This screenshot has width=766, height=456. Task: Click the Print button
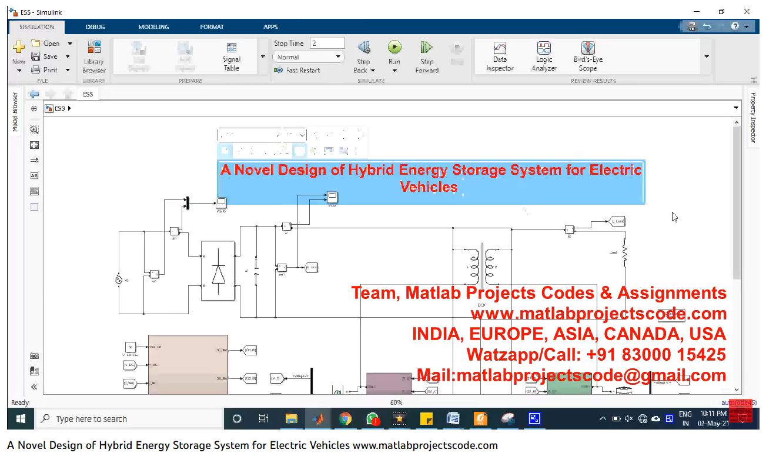pyautogui.click(x=45, y=70)
